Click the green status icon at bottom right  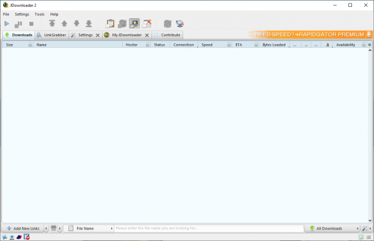361,237
